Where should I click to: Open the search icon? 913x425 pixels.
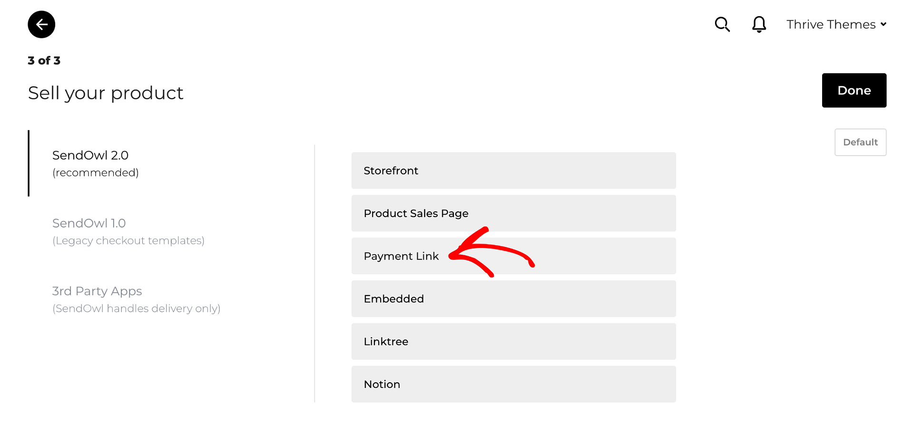(x=722, y=24)
